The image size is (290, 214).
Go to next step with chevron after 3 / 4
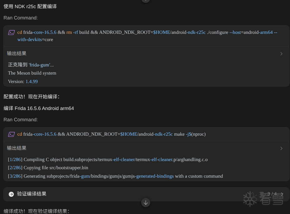[282, 194]
